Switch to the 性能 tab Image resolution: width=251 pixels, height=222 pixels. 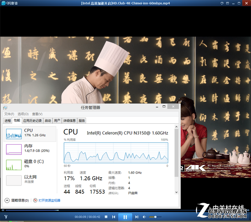(x=17, y=120)
